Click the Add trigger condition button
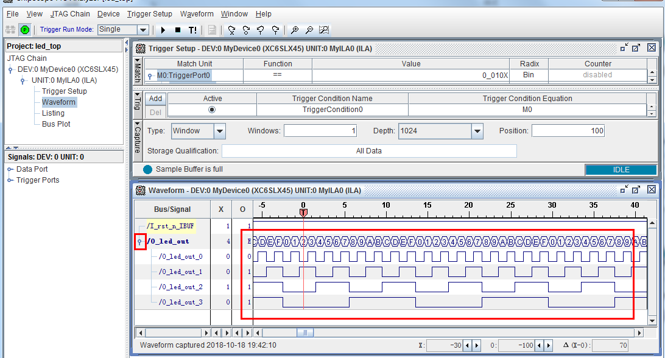Image resolution: width=665 pixels, height=358 pixels. [x=156, y=99]
